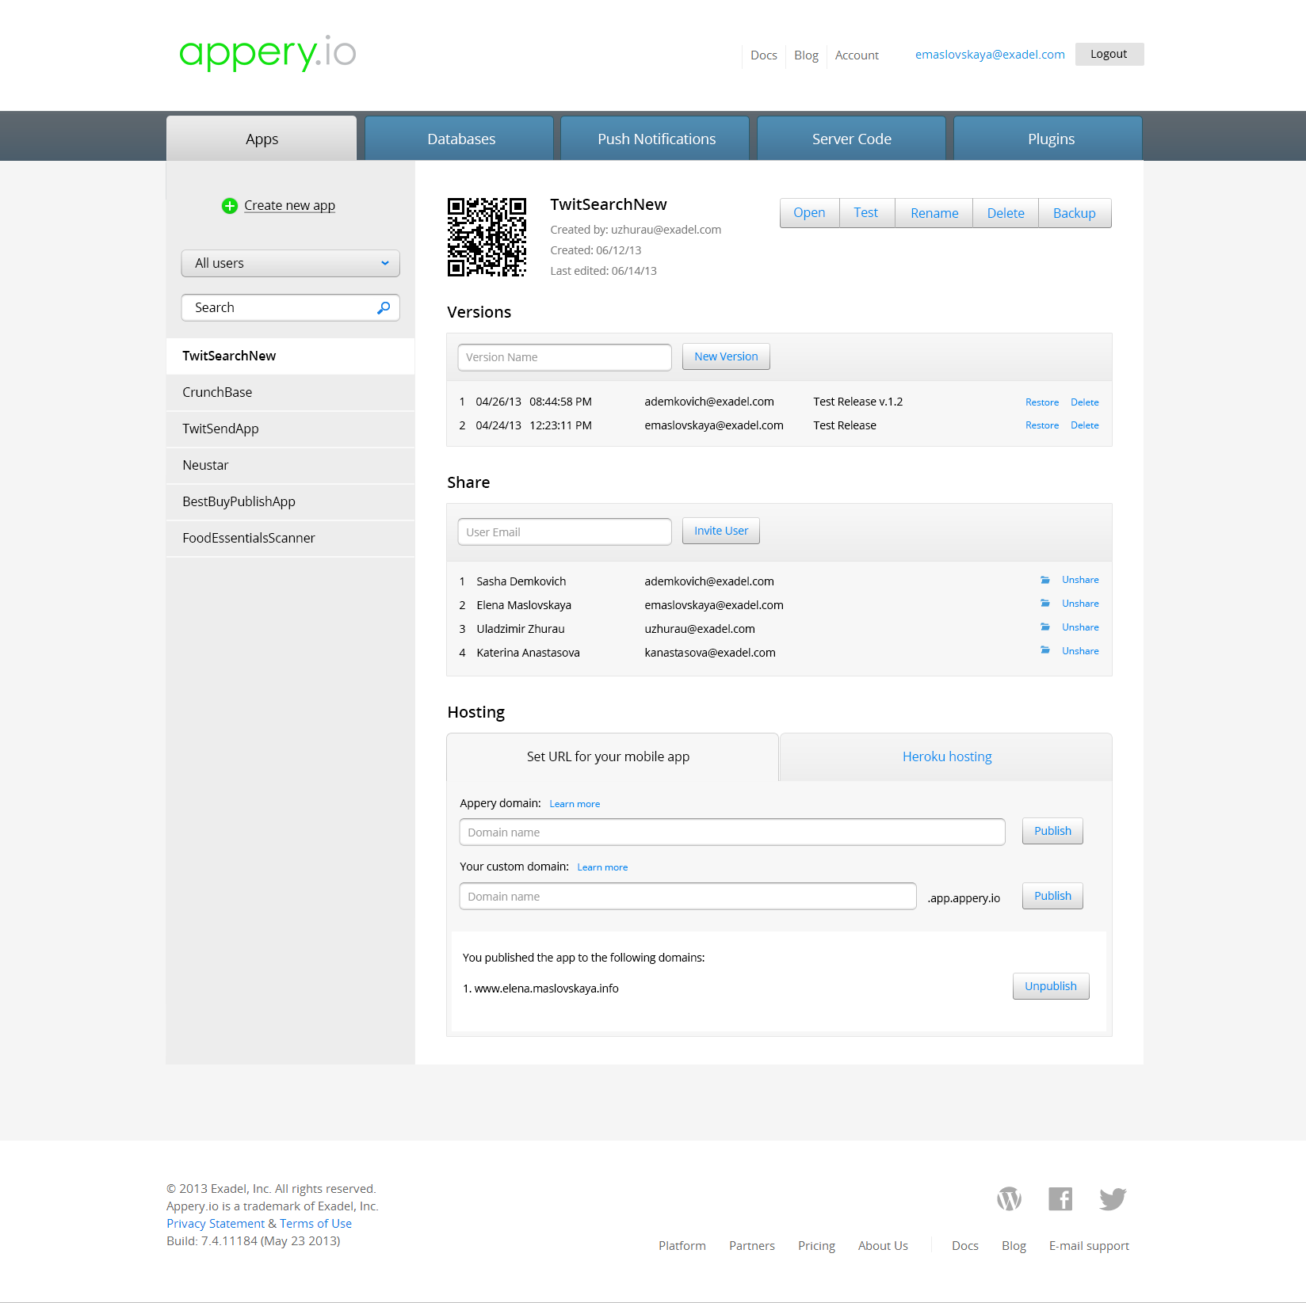Click emaslovskaya@exadel.com header email link
This screenshot has width=1306, height=1303.
(990, 55)
